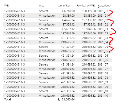Click the 2021_04 cell in the Servers row
The image size is (130, 105).
(103, 38)
